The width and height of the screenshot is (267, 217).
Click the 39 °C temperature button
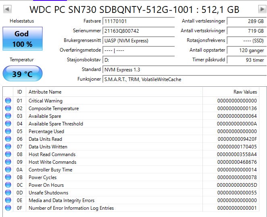(23, 74)
